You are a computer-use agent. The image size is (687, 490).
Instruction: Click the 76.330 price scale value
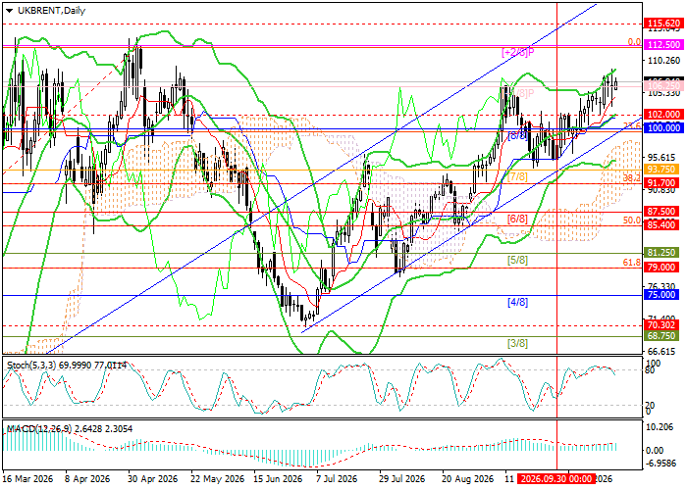(x=663, y=286)
